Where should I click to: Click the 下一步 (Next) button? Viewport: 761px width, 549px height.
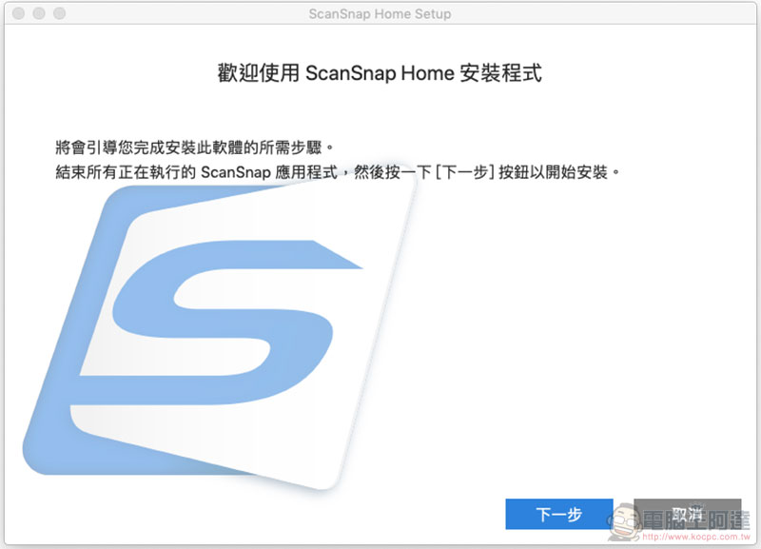point(558,514)
